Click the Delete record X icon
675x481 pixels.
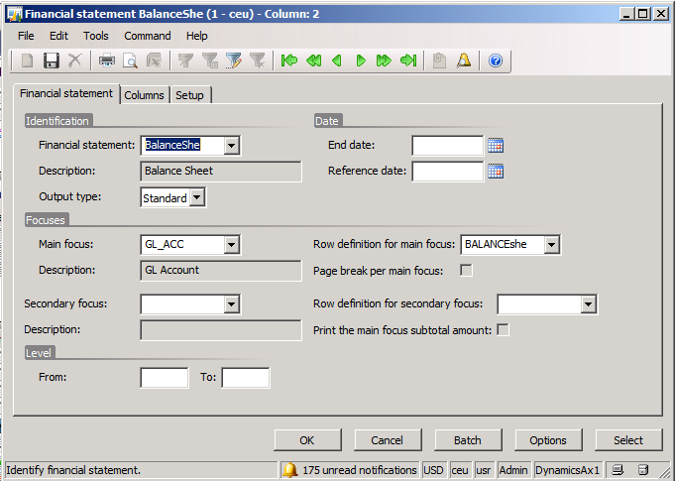75,60
